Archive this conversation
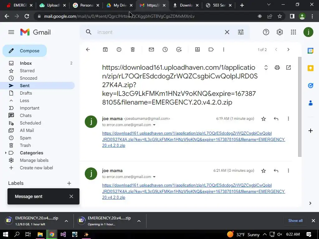Screen dimensions: 319x239 point(105,49)
